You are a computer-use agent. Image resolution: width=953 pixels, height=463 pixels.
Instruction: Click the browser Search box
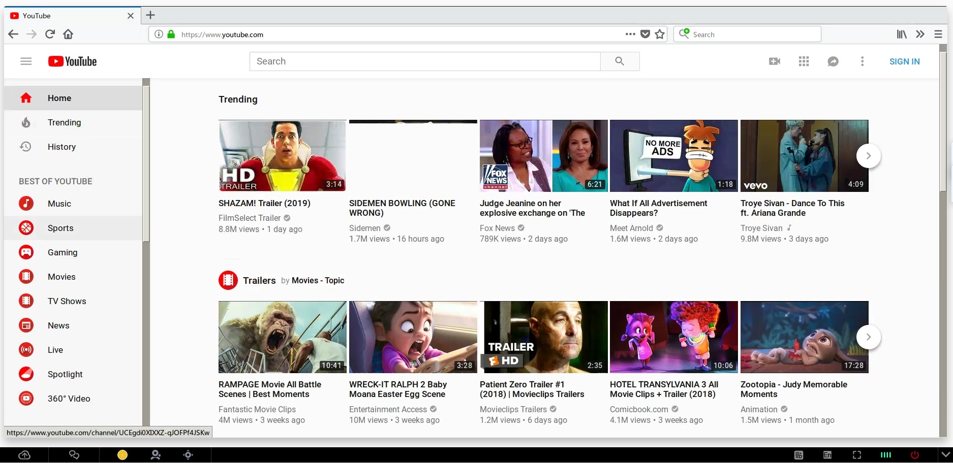click(x=747, y=34)
